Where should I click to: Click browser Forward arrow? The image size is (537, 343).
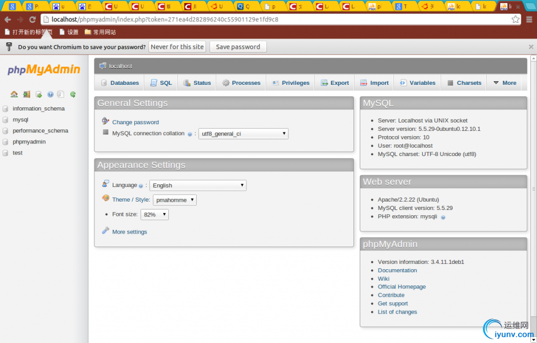pyautogui.click(x=20, y=19)
